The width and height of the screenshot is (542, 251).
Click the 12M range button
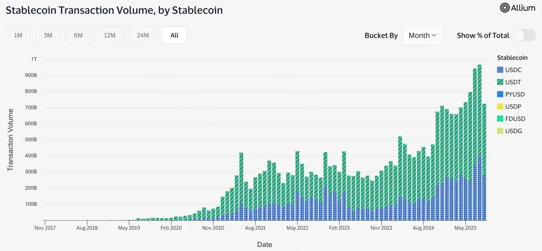pyautogui.click(x=110, y=35)
